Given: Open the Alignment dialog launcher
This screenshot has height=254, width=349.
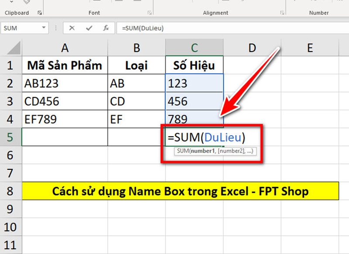Looking at the screenshot, I should pyautogui.click(x=282, y=12).
